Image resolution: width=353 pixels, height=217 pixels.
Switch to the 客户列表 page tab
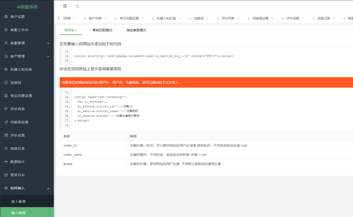pos(95,18)
